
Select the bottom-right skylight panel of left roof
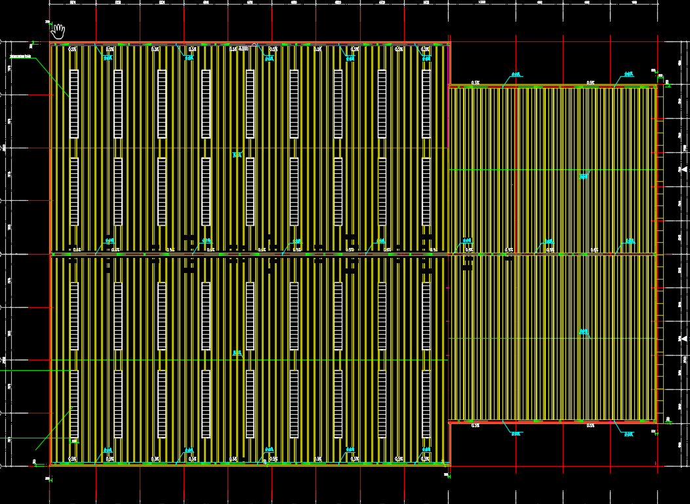click(426, 404)
